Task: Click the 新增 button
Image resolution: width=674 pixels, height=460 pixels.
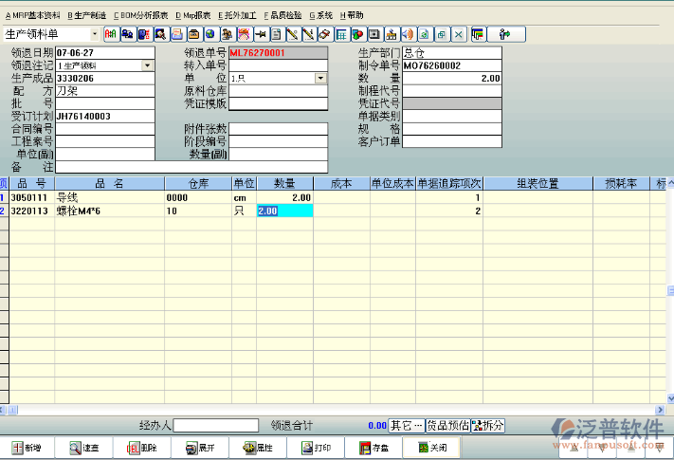Action: (x=27, y=448)
